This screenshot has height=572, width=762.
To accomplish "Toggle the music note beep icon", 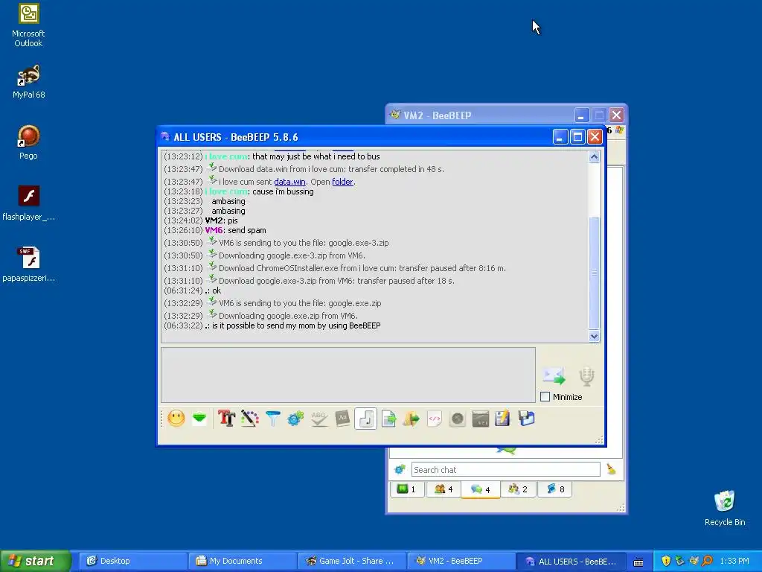I will pyautogui.click(x=365, y=419).
